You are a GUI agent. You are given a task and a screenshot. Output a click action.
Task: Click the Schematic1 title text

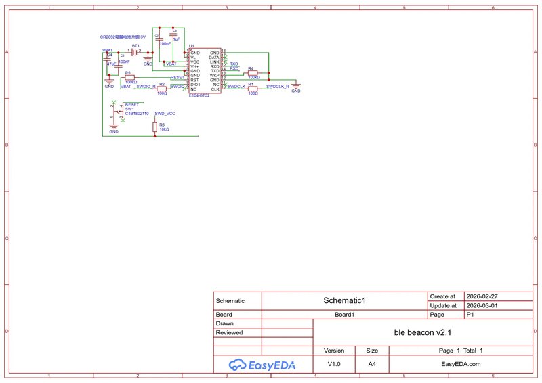pos(344,300)
